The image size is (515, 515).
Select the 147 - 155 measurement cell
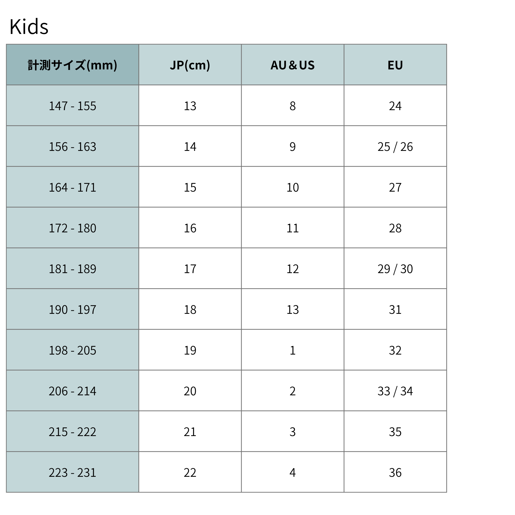[x=72, y=106]
